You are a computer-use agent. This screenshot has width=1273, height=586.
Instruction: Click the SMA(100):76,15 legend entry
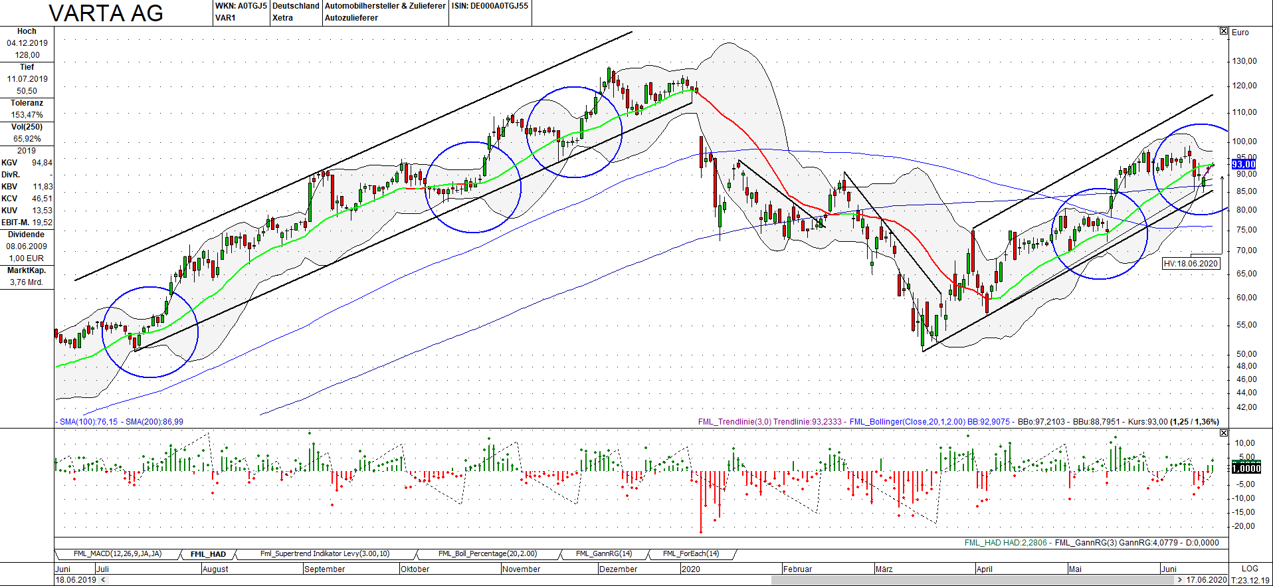tap(88, 422)
